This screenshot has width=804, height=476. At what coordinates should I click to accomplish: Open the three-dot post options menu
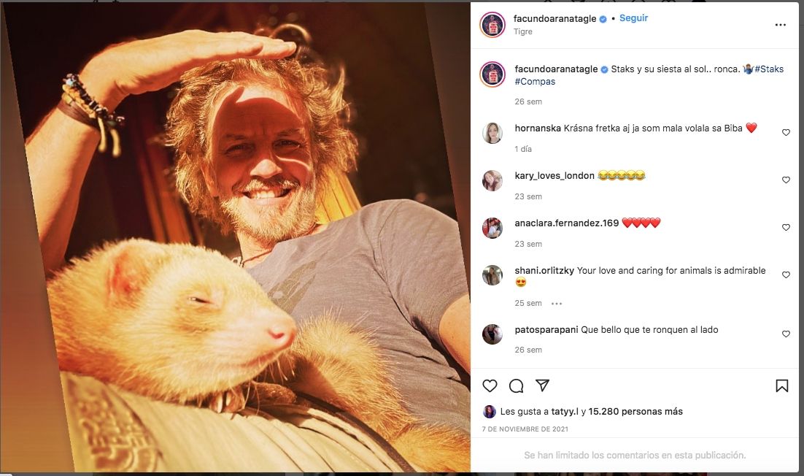coord(780,25)
